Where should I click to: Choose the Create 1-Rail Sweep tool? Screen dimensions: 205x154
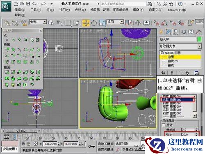pyautogui.click(x=7, y=85)
